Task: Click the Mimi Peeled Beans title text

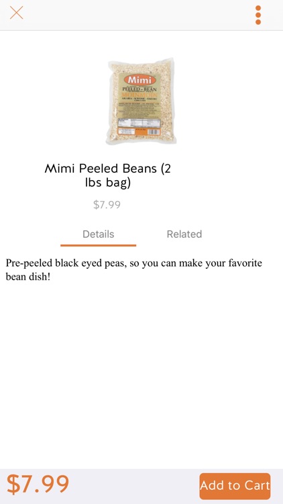Action: 107,175
